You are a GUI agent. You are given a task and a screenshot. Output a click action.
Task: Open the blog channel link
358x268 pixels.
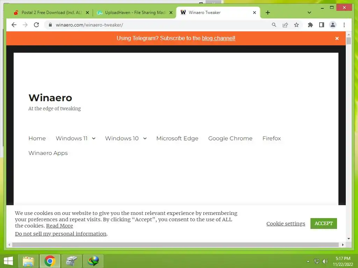coord(219,38)
